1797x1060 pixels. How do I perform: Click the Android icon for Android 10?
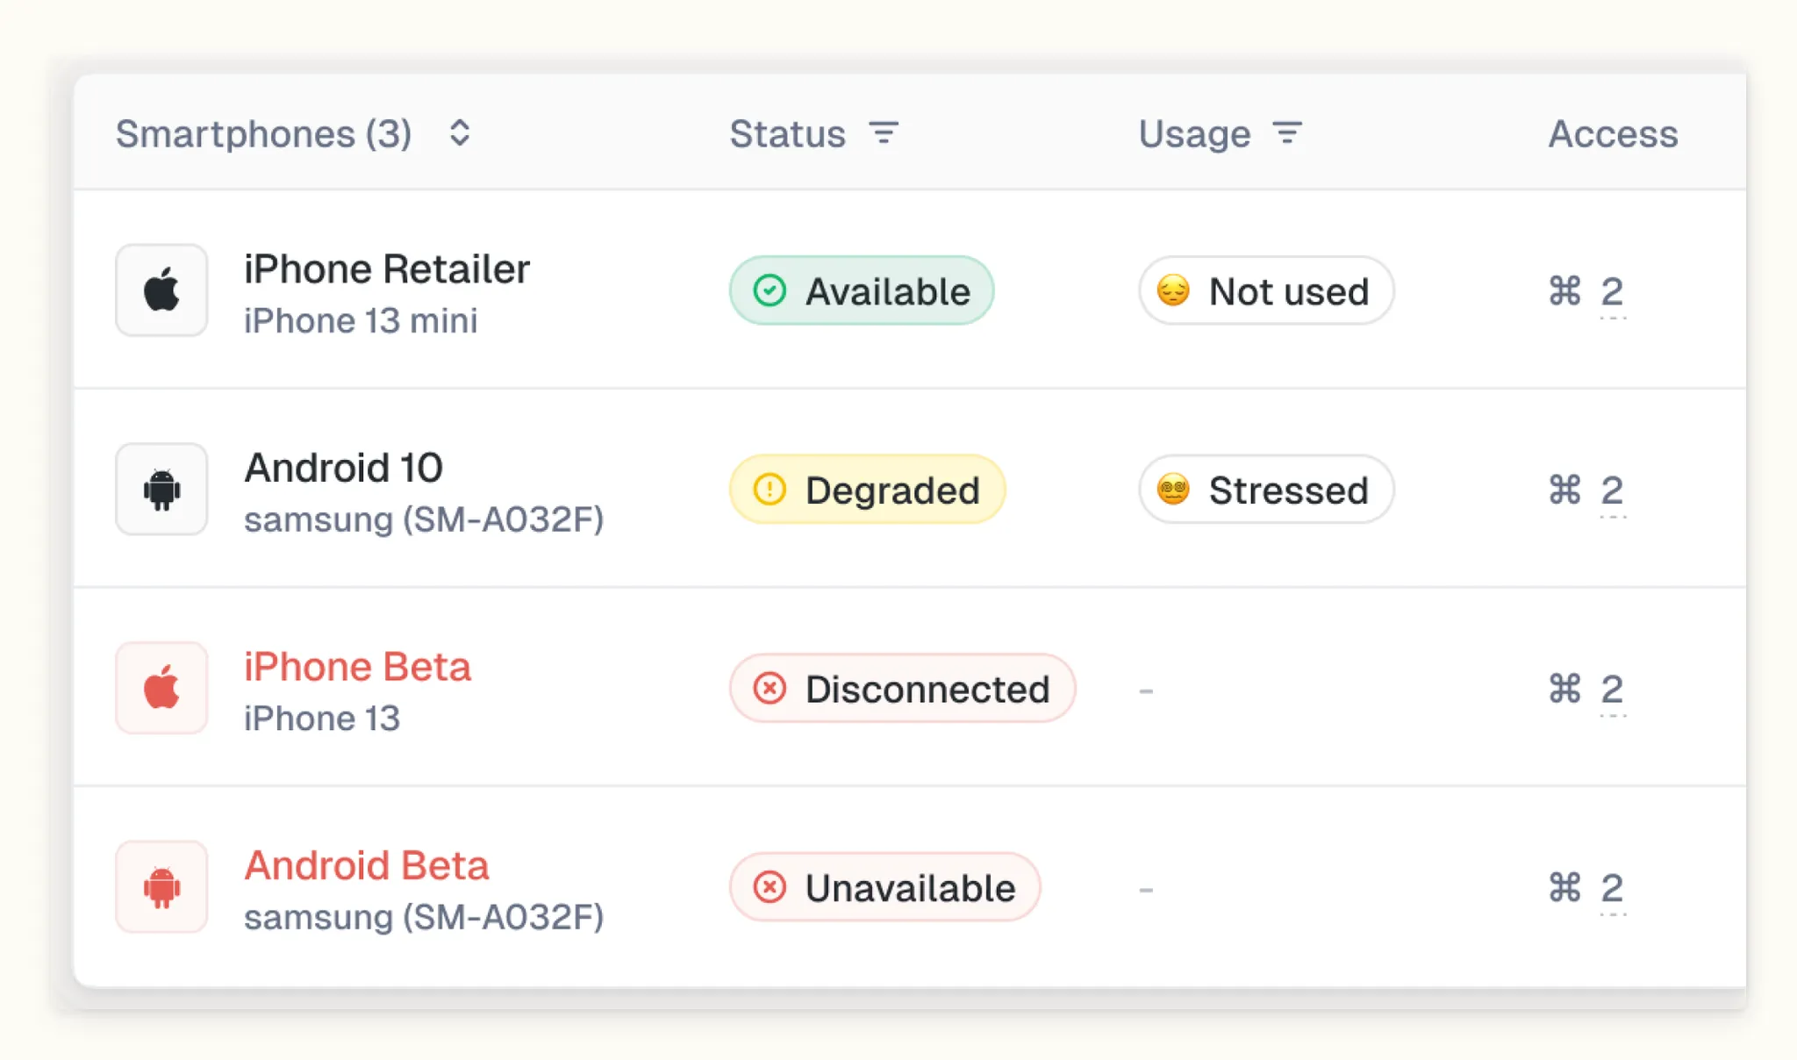161,489
